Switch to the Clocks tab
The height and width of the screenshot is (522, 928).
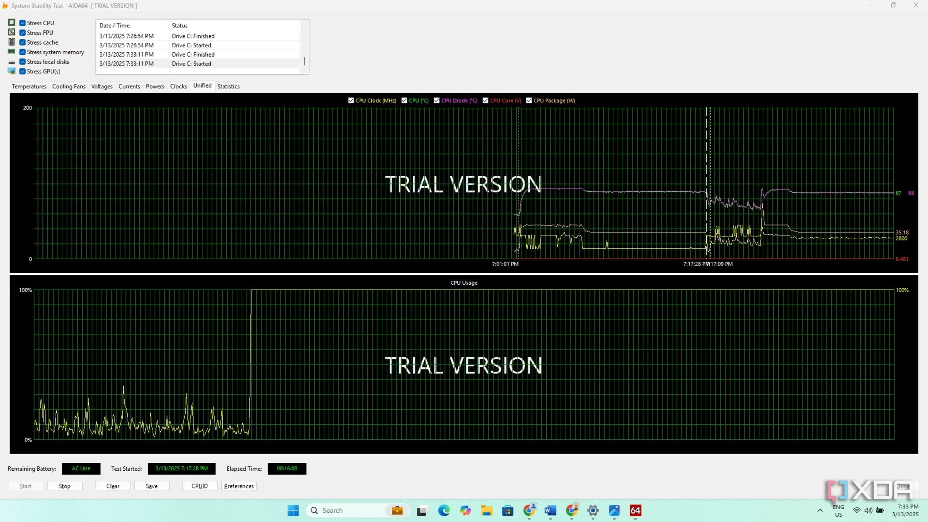(x=179, y=87)
